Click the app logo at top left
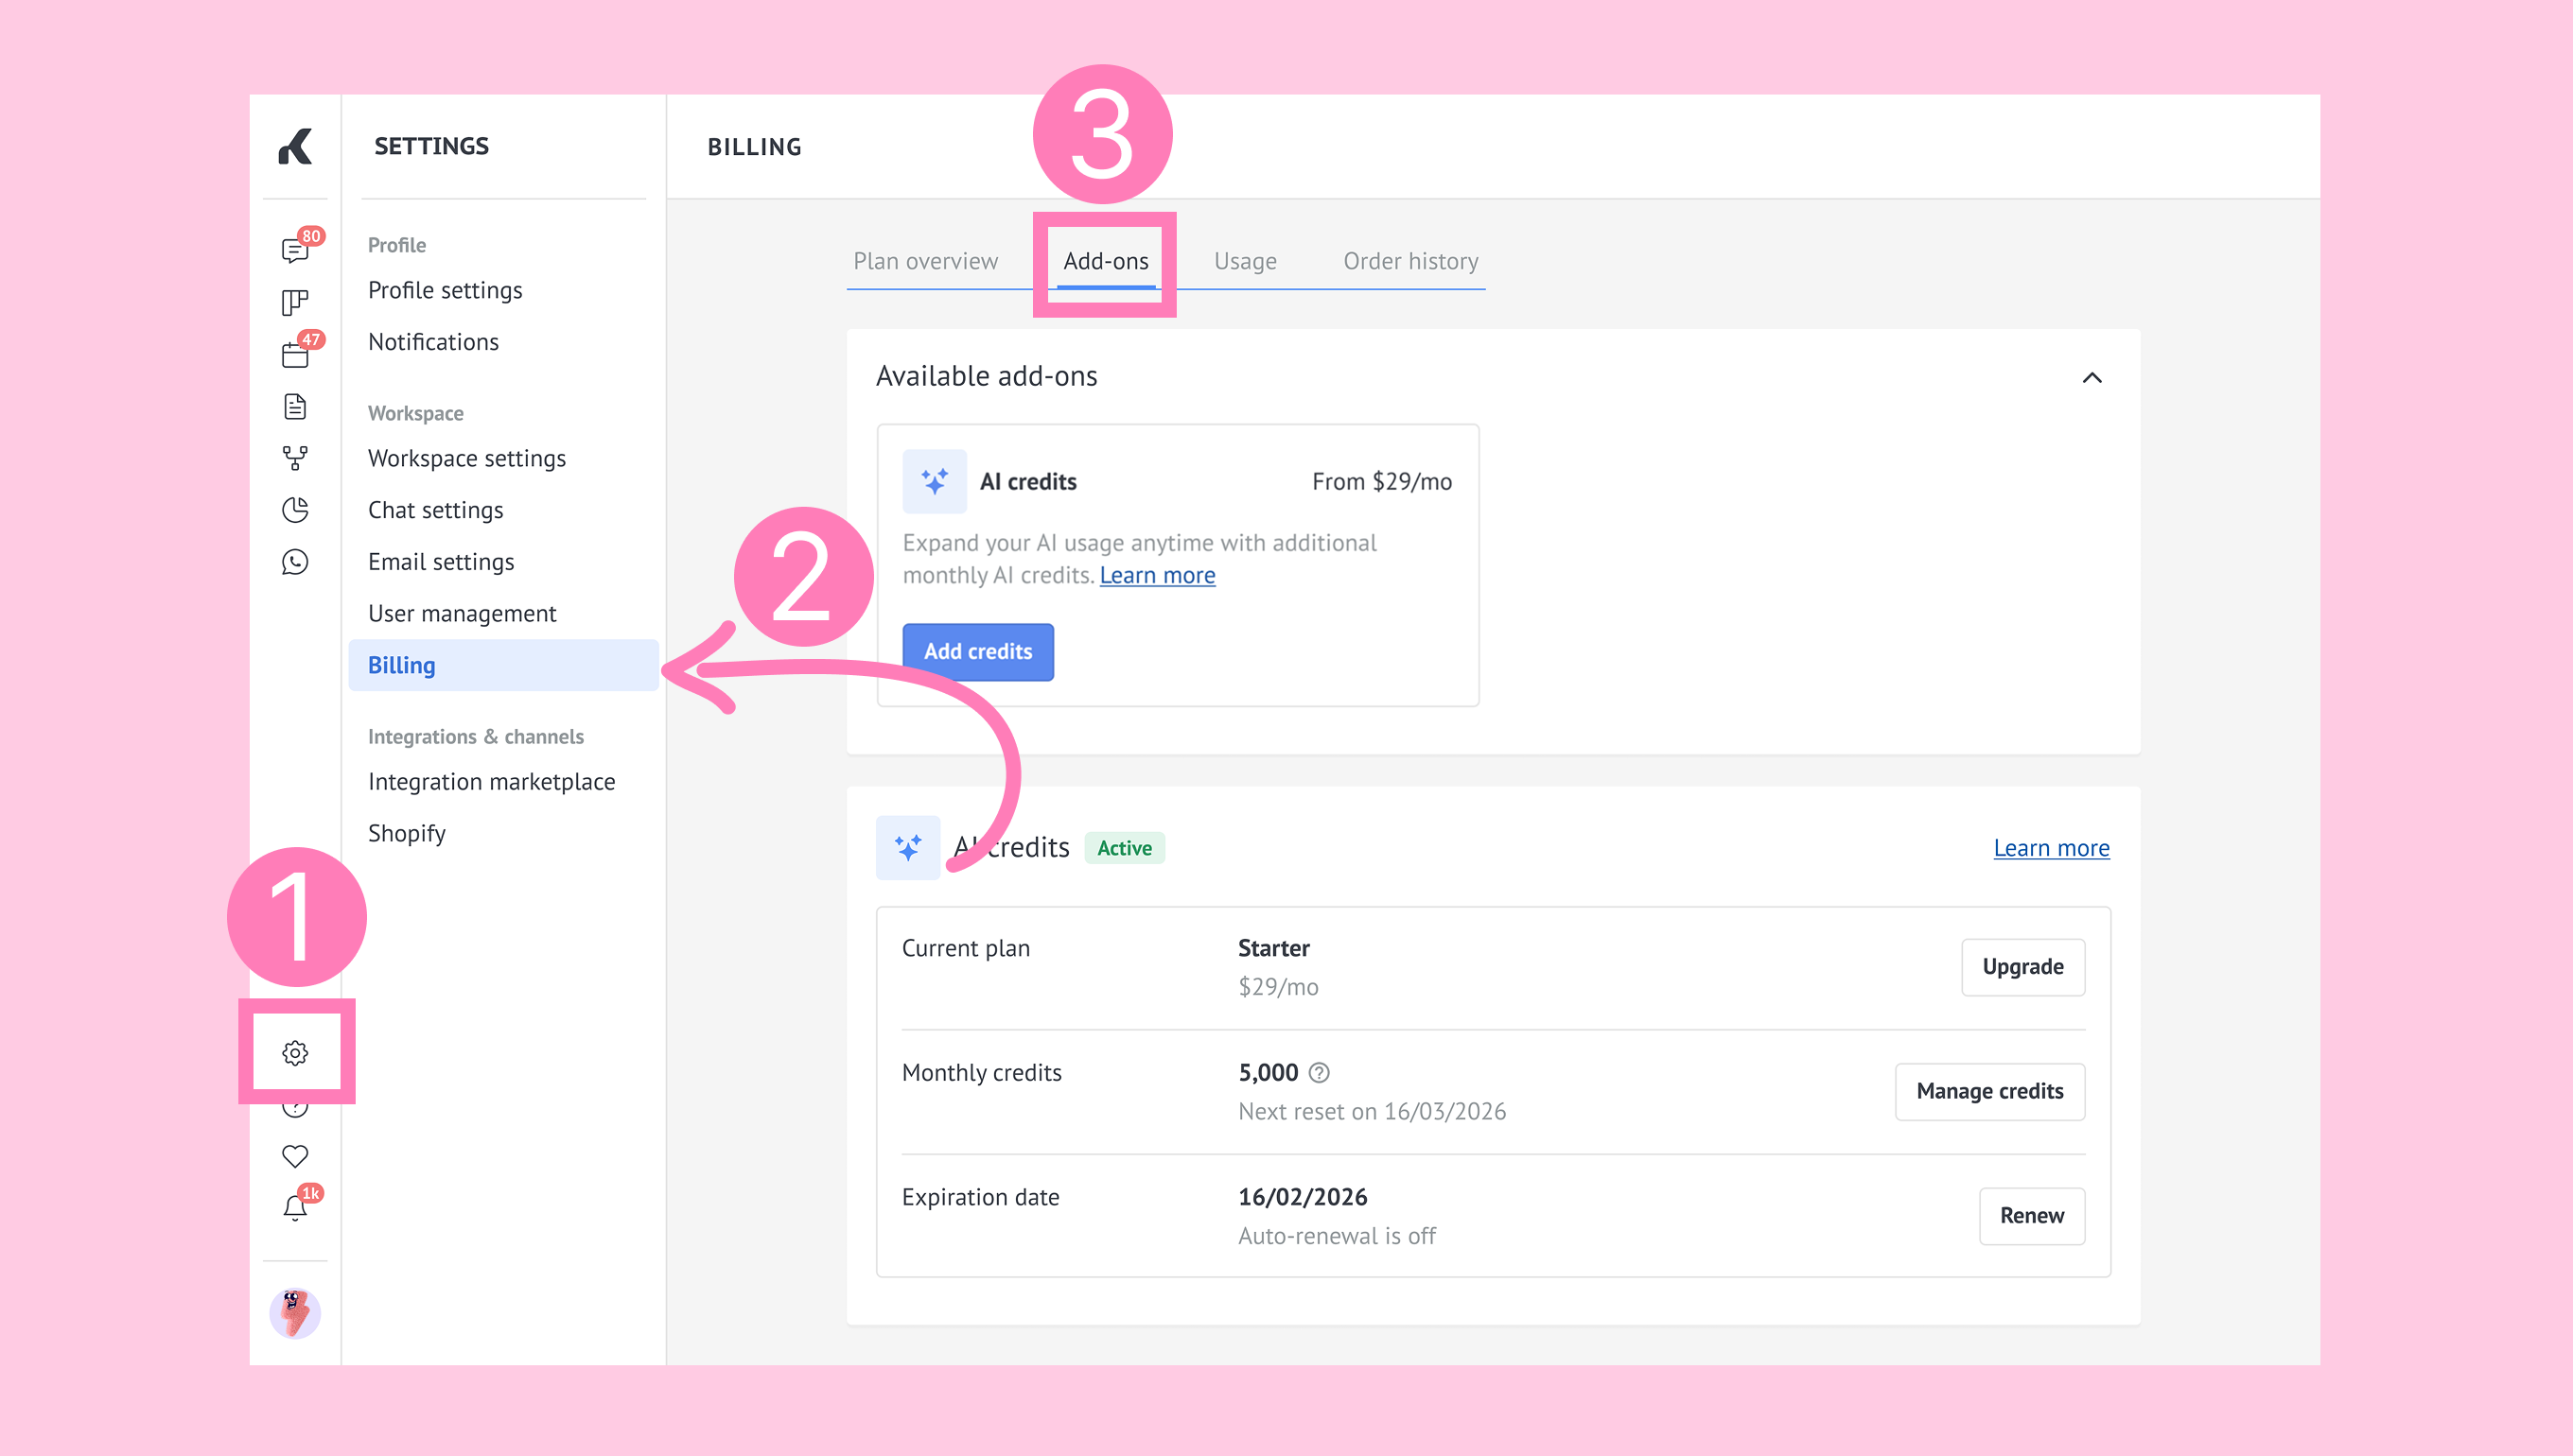Viewport: 2573px width, 1456px height. [x=295, y=146]
